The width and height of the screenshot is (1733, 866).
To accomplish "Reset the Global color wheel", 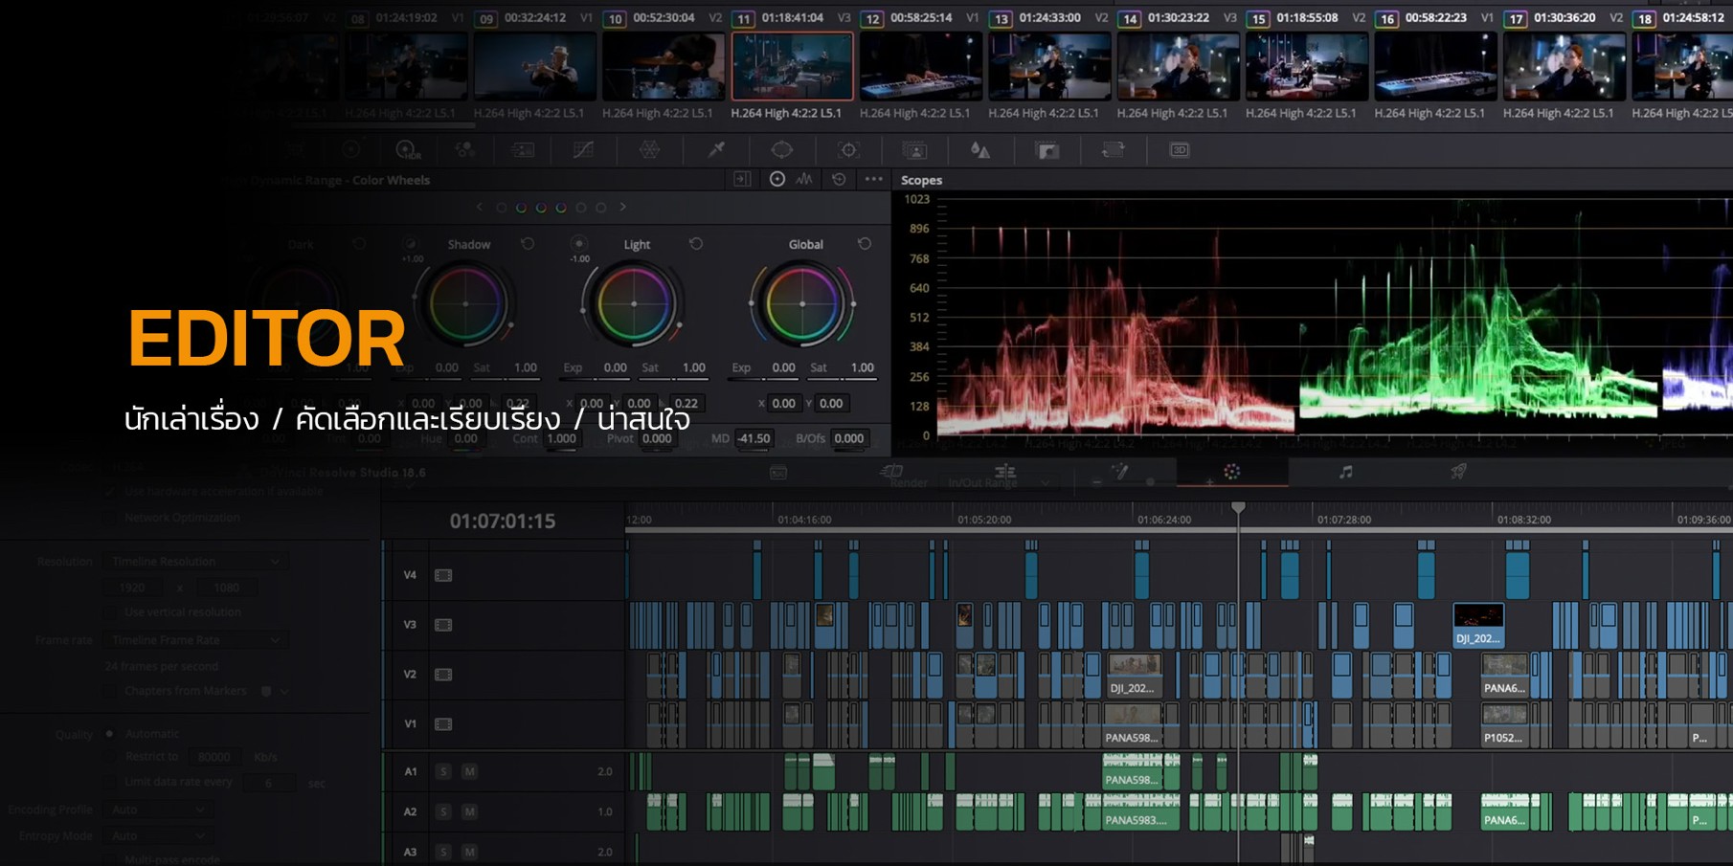I will tap(865, 244).
